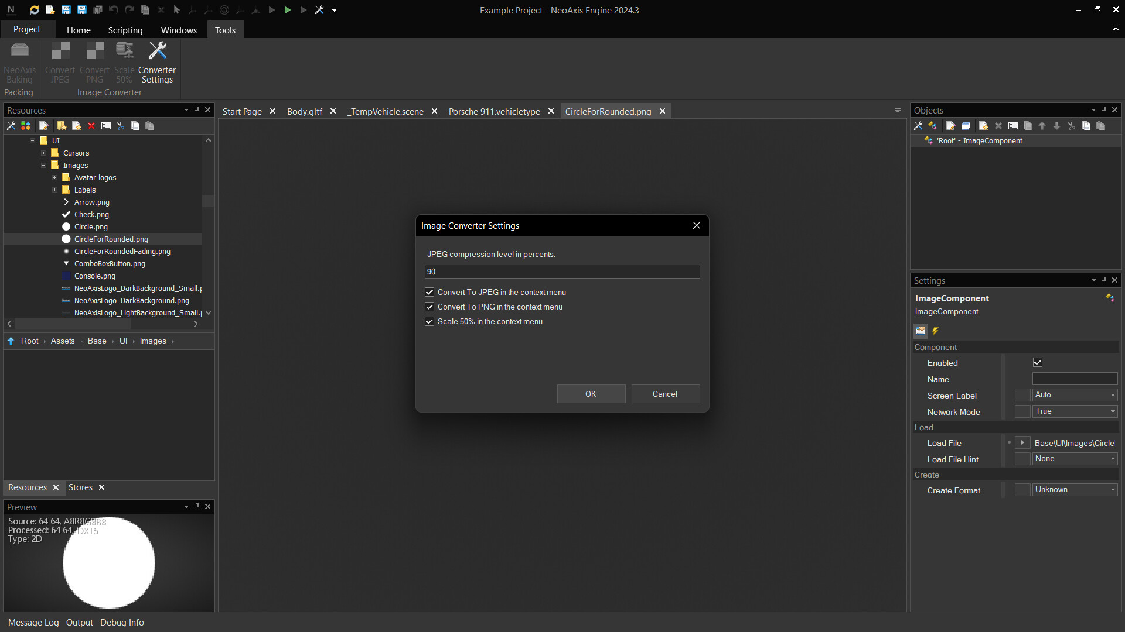The image size is (1125, 632).
Task: Open the Scripting ribbon tab
Action: point(125,30)
